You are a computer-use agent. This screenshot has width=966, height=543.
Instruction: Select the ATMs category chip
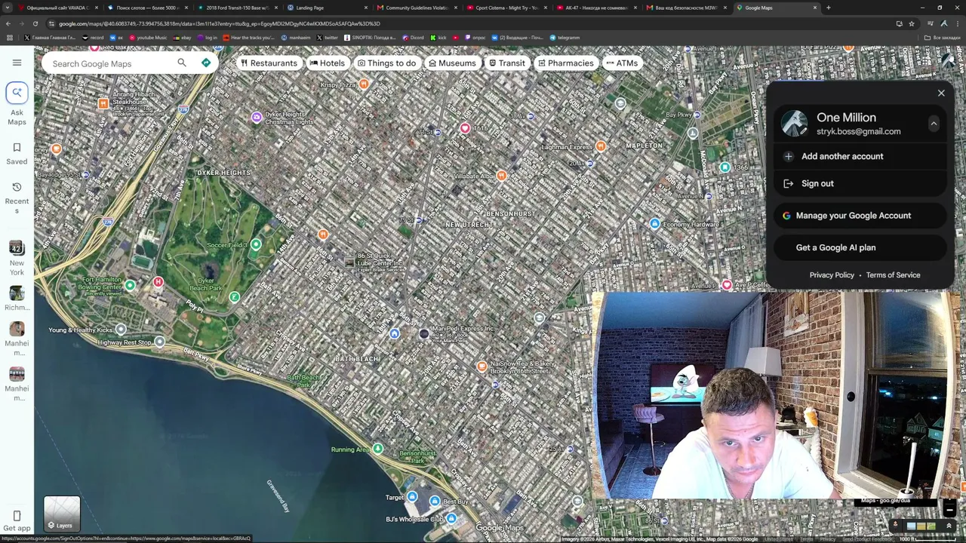coord(622,63)
